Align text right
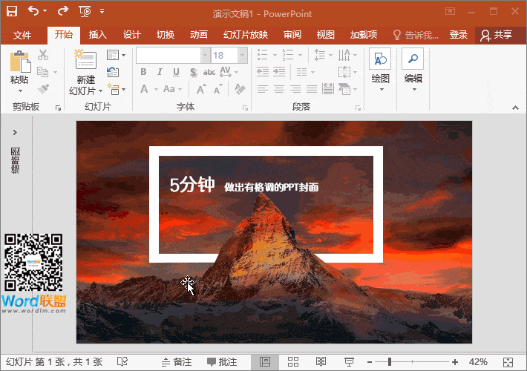 [295, 89]
